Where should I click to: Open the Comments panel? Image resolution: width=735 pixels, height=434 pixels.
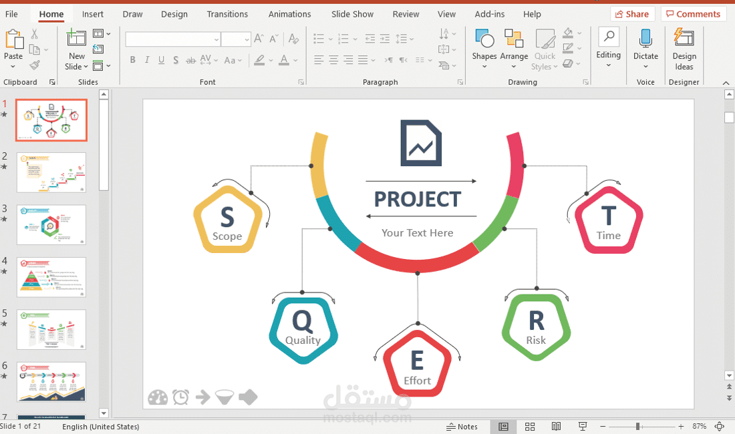click(694, 13)
